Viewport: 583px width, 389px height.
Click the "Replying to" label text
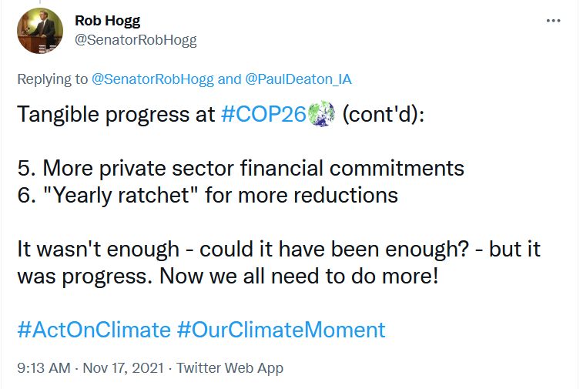52,79
